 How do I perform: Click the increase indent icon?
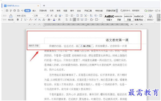81,16
